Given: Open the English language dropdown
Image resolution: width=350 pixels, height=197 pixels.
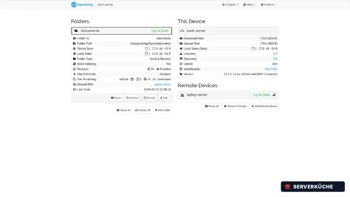Looking at the screenshot, I should [230, 5].
